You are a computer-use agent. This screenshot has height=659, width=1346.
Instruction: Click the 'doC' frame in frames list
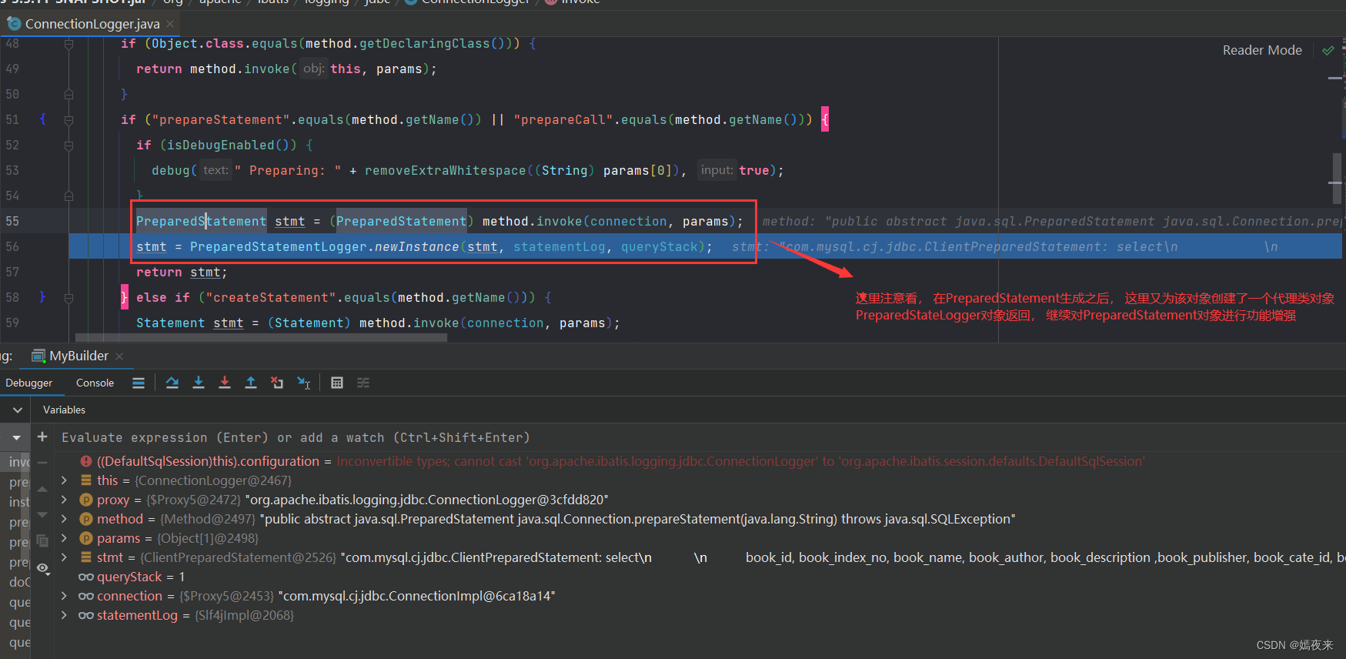pos(18,582)
